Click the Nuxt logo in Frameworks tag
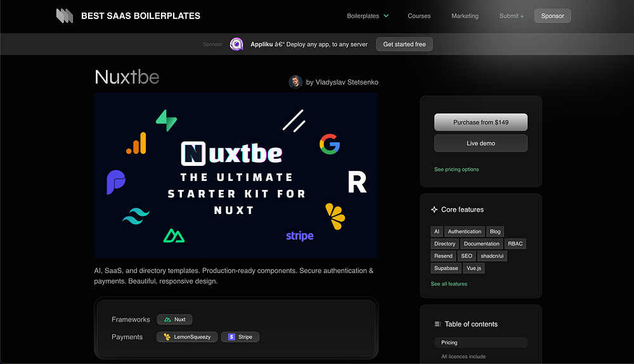This screenshot has width=634, height=364. (167, 320)
